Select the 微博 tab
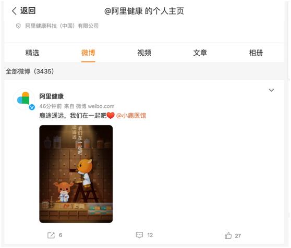291x248 pixels. (88, 53)
